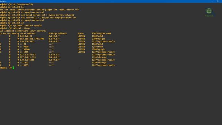
Task: Click '1237/systemd-resolv' in the 127.0.0.53:53 row
Action: (103, 55)
